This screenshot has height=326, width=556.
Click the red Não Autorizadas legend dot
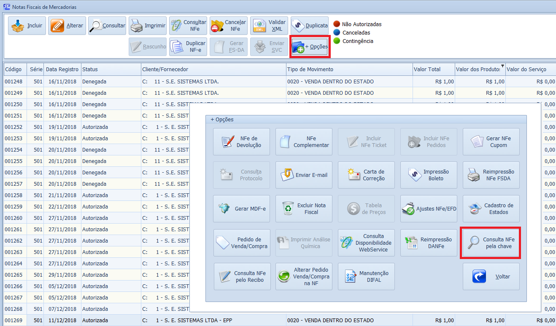coord(337,24)
